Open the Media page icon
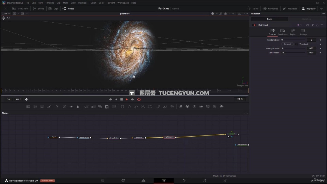This screenshot has height=184, width=327. tap(102, 180)
